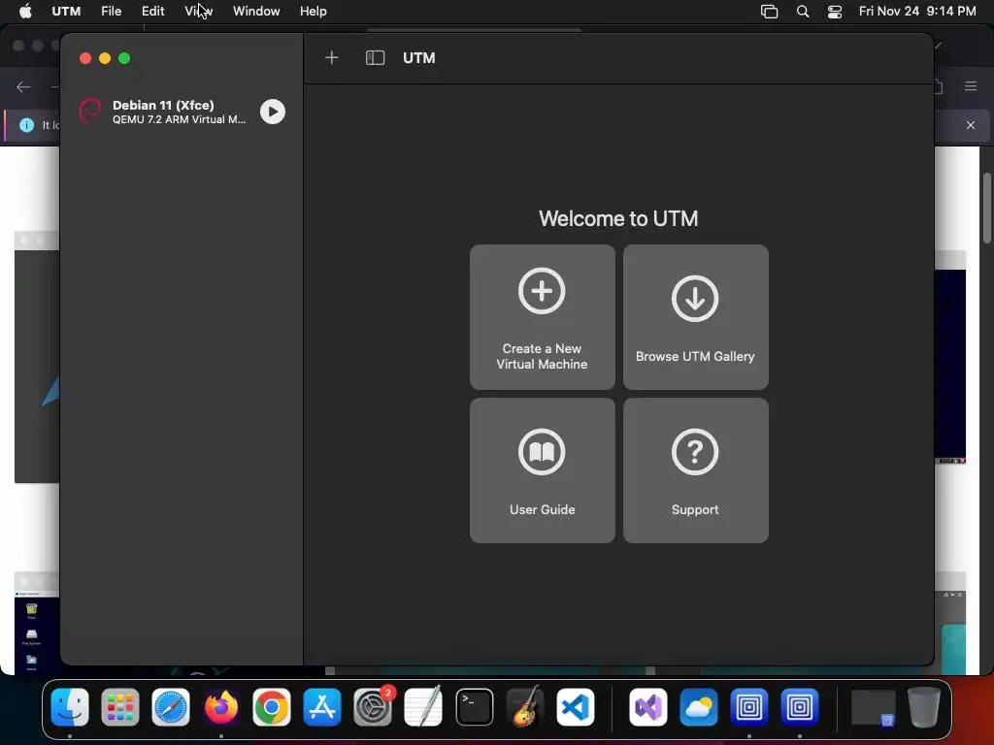This screenshot has height=745, width=994.
Task: Open the Window menu
Action: [x=256, y=12]
